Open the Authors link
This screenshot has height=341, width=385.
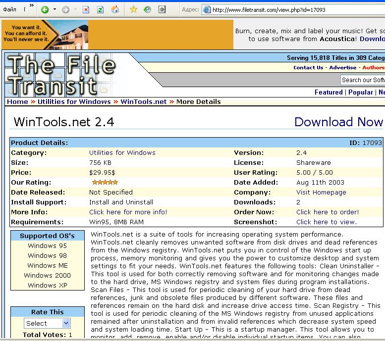tap(374, 67)
